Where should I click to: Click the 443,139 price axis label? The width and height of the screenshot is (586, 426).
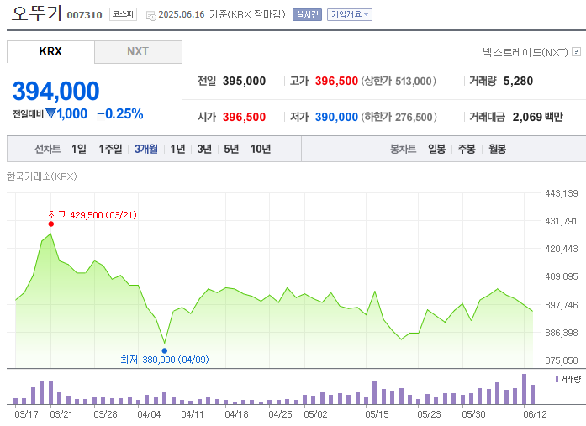562,193
